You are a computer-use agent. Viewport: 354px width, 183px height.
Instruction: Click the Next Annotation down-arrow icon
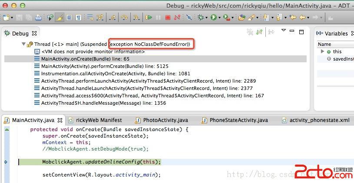[266, 17]
